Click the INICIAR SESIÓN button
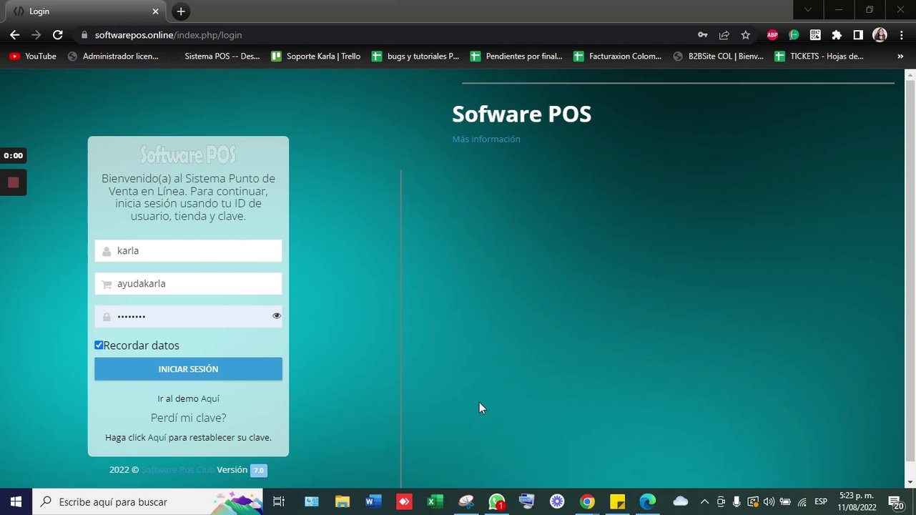 click(188, 369)
